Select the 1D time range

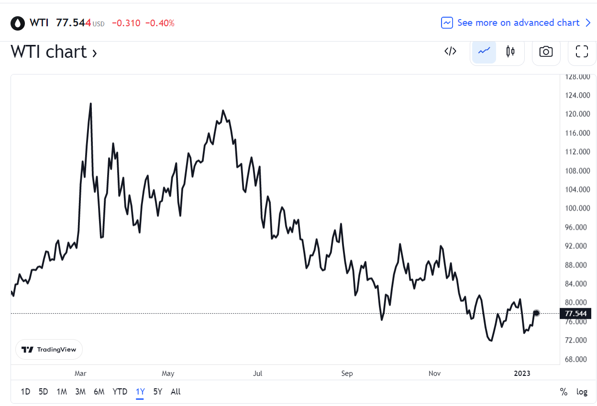click(x=25, y=392)
